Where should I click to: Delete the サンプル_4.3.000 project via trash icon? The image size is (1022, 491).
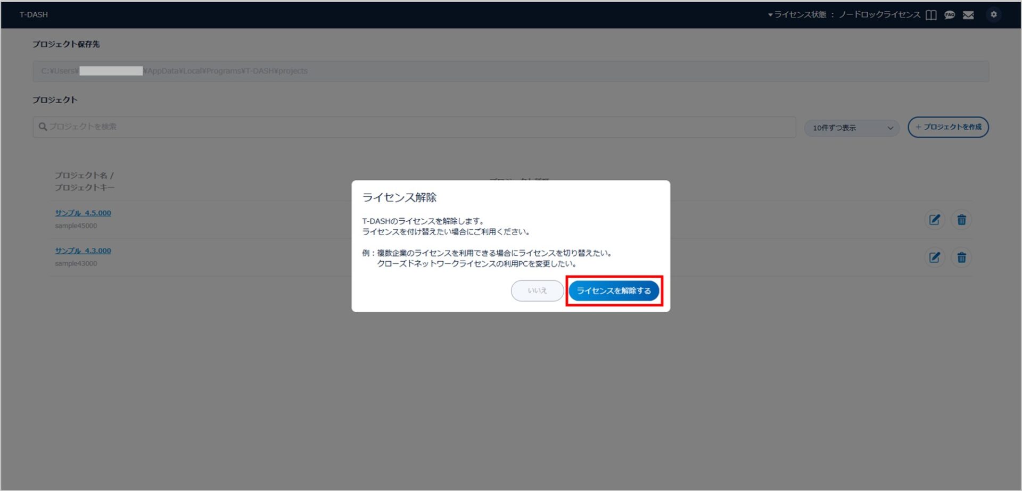tap(961, 257)
